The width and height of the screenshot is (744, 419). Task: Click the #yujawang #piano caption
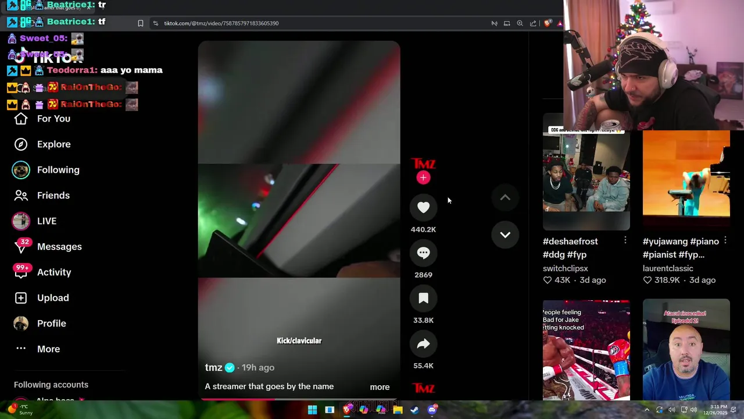click(x=681, y=248)
